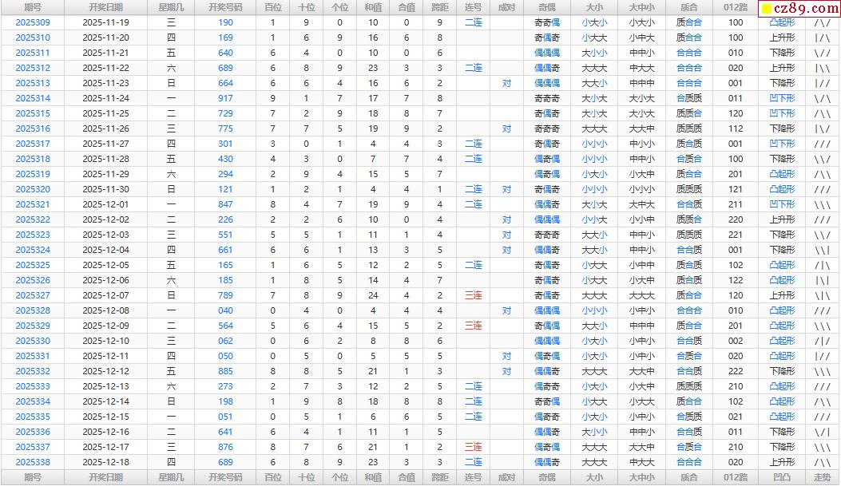This screenshot has height=486, width=841.
Task: Click winning number 062
Action: click(x=226, y=341)
